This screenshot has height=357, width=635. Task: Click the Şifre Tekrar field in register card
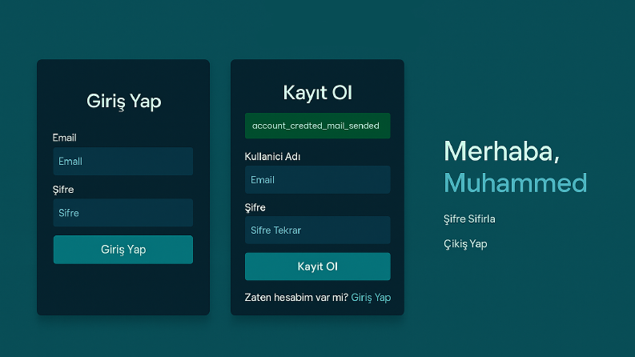click(317, 230)
